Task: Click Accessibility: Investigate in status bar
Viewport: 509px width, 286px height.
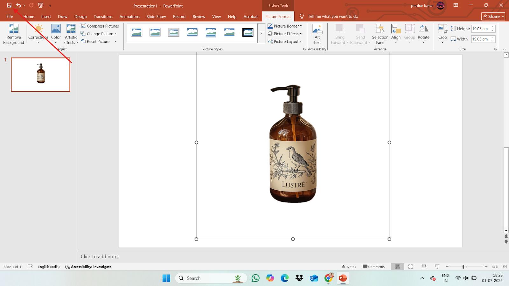Action: [x=88, y=267]
